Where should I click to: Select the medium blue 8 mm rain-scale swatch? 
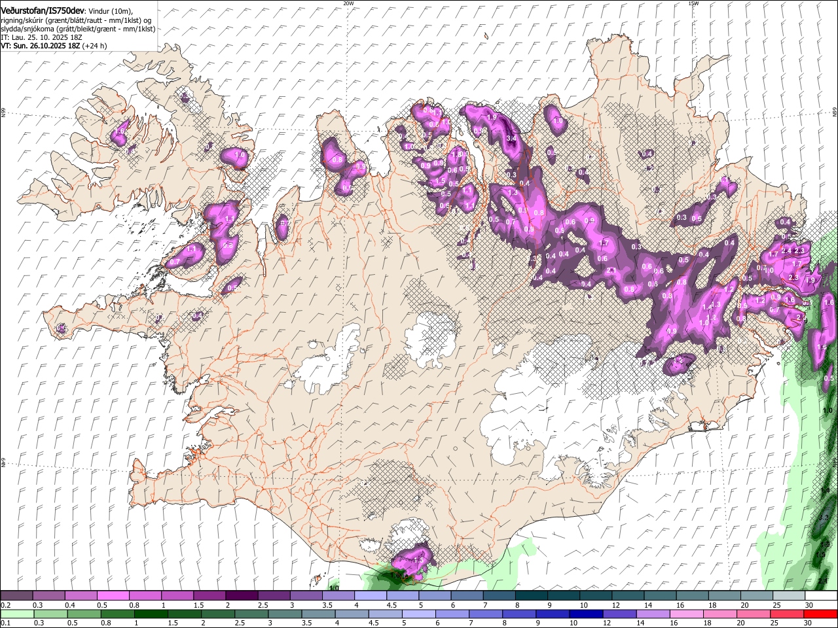pos(518,614)
